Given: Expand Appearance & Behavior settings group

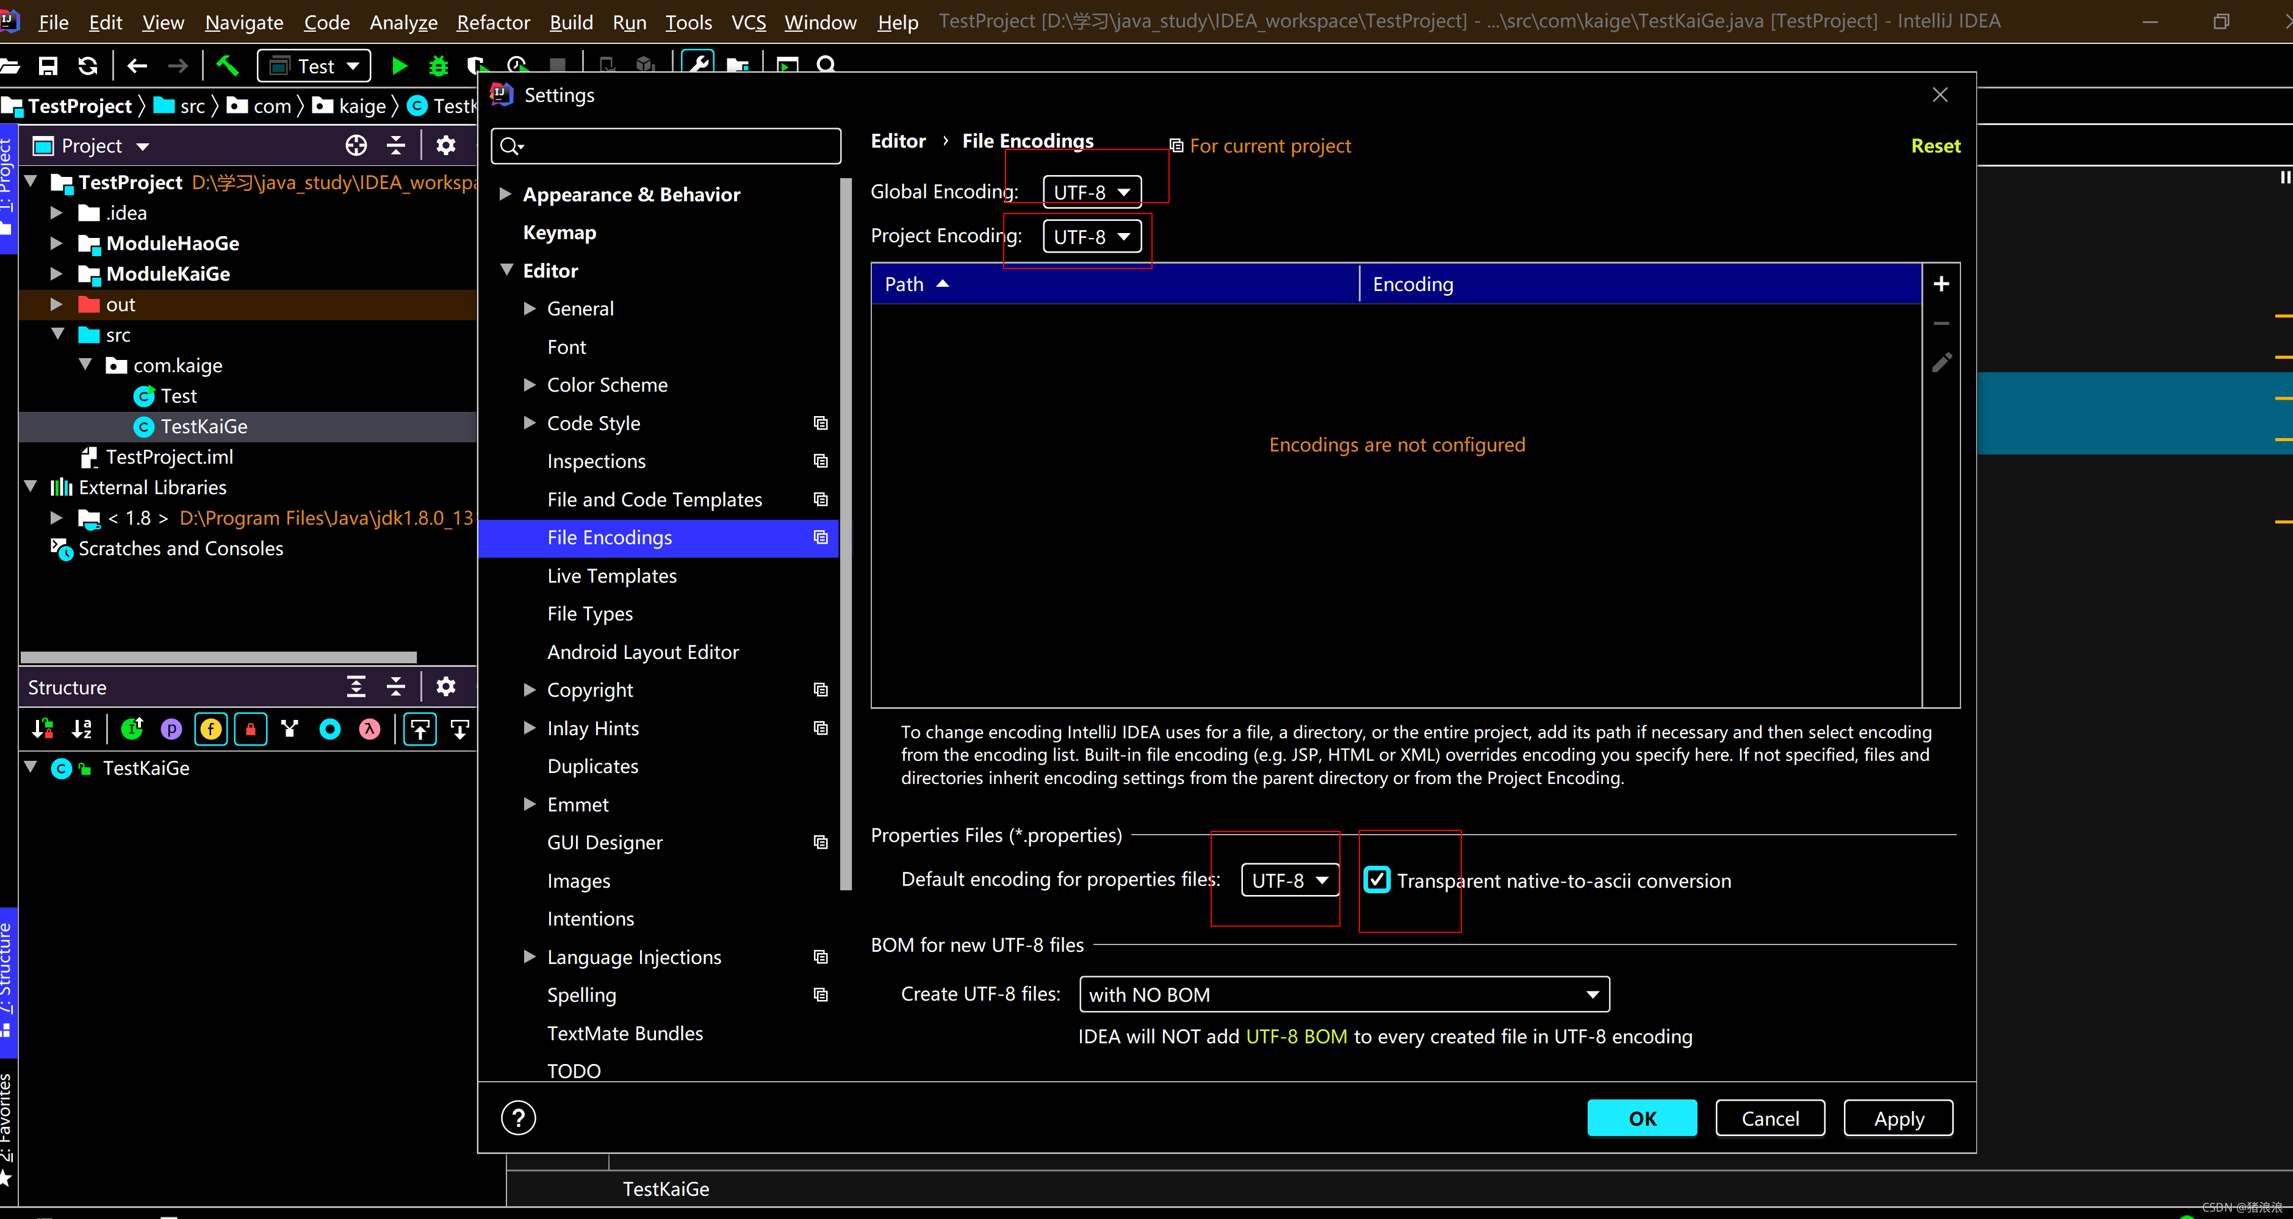Looking at the screenshot, I should 506,194.
